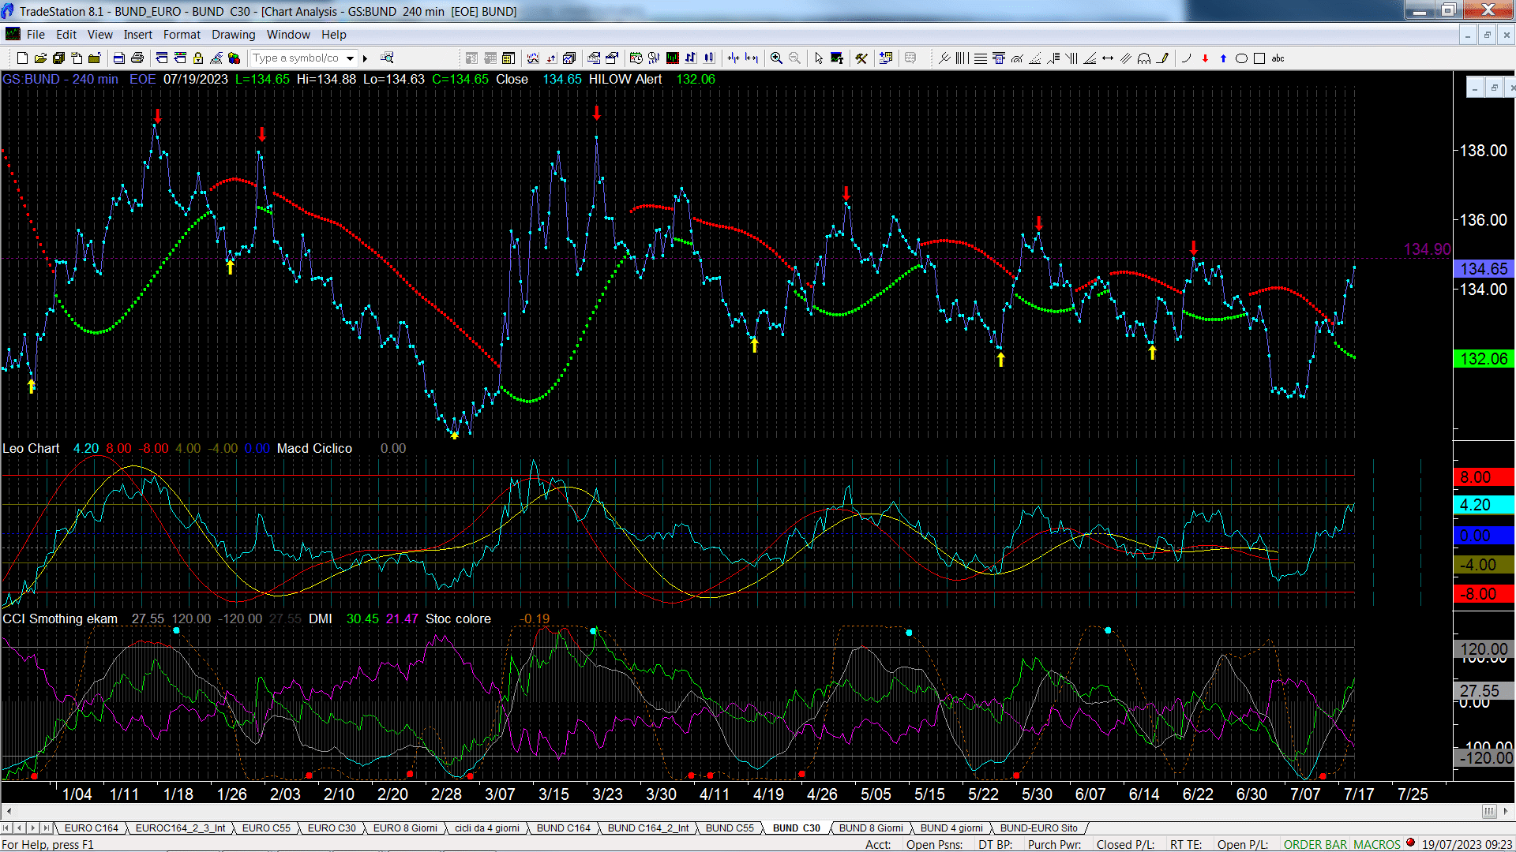The width and height of the screenshot is (1516, 852).
Task: Switch to the cicli da 4 giorni tab
Action: click(x=487, y=828)
